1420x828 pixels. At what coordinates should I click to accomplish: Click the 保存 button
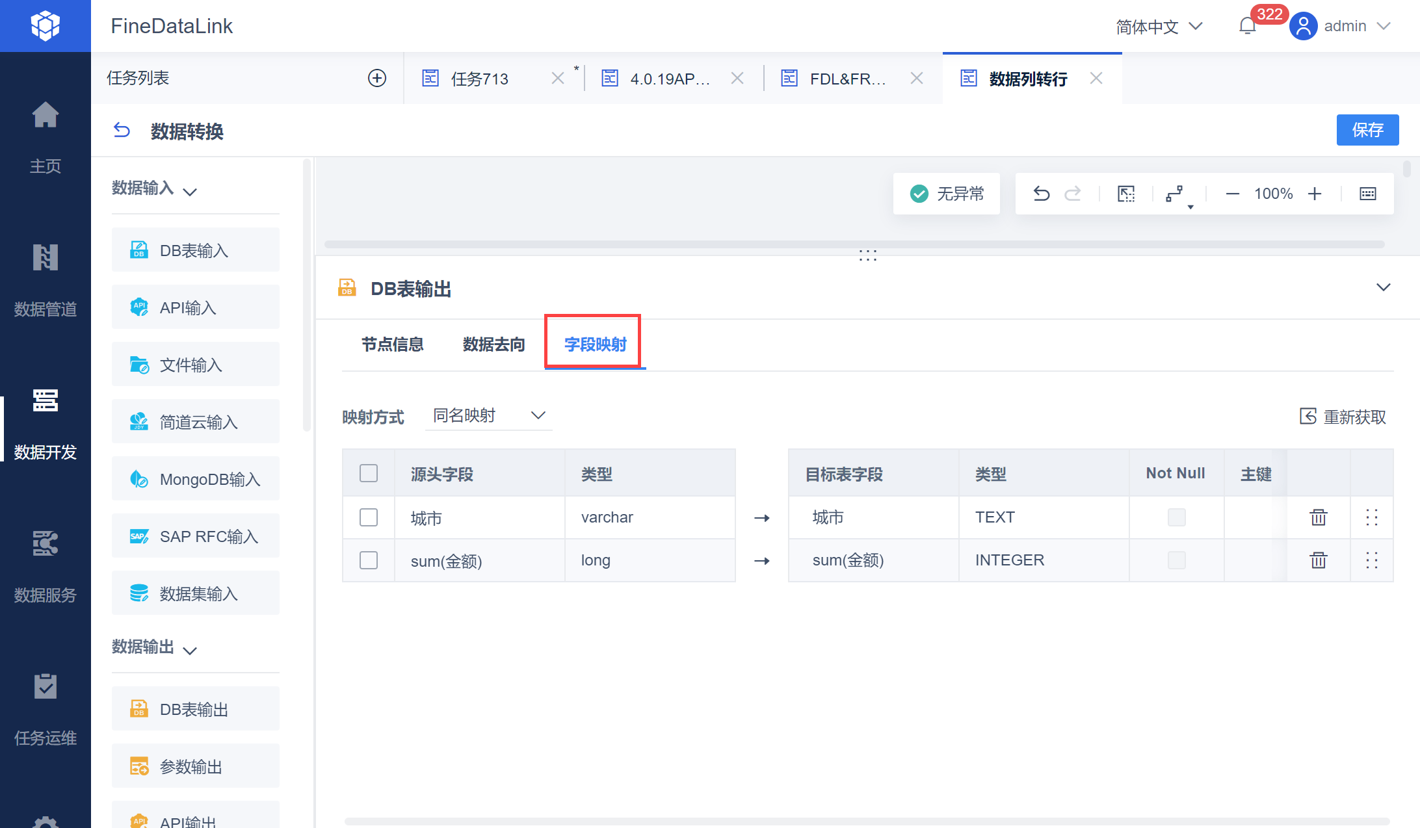(1367, 130)
